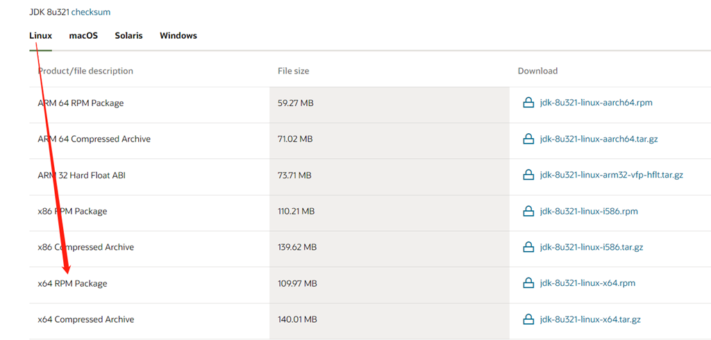Open the JDK 8u321 checksum link
Viewport: 711px width, 340px height.
pyautogui.click(x=90, y=12)
